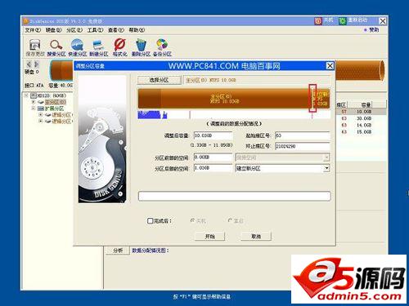Viewport: 409px width, 306px height.
Task: Click the Shutdown (关机) icon in title bar
Action: click(318, 21)
